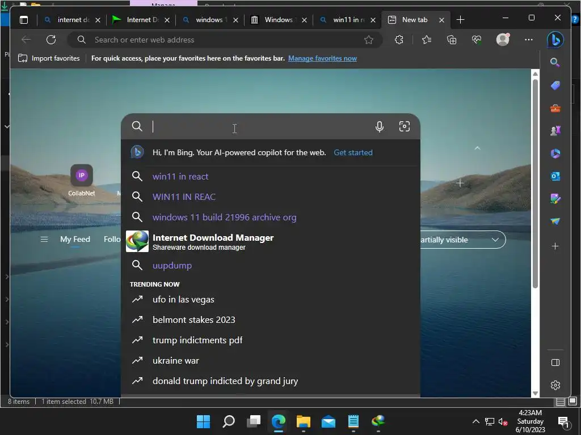Open sidebar Outlook icon
Screen dimensions: 581x435
point(555,176)
